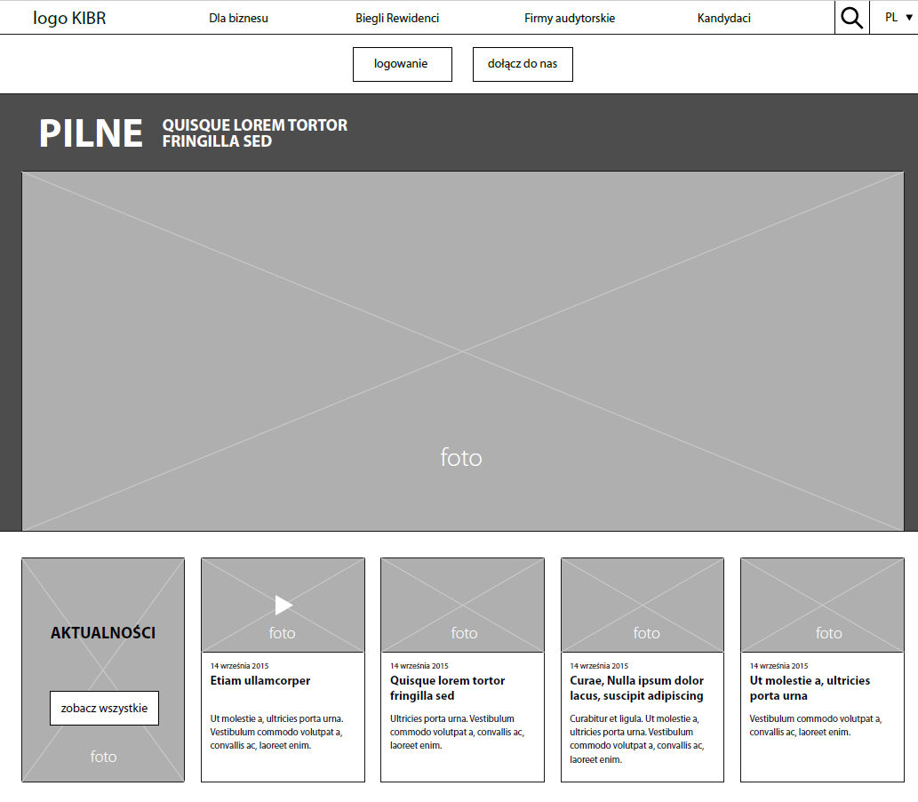Click the photo above Curae, Nulla ipsum card
The height and width of the screenshot is (802, 918).
click(x=643, y=606)
